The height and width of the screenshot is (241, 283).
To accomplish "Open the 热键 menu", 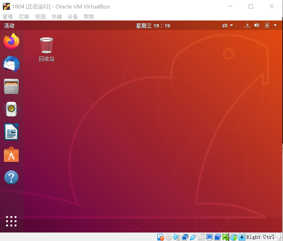I will pos(57,17).
